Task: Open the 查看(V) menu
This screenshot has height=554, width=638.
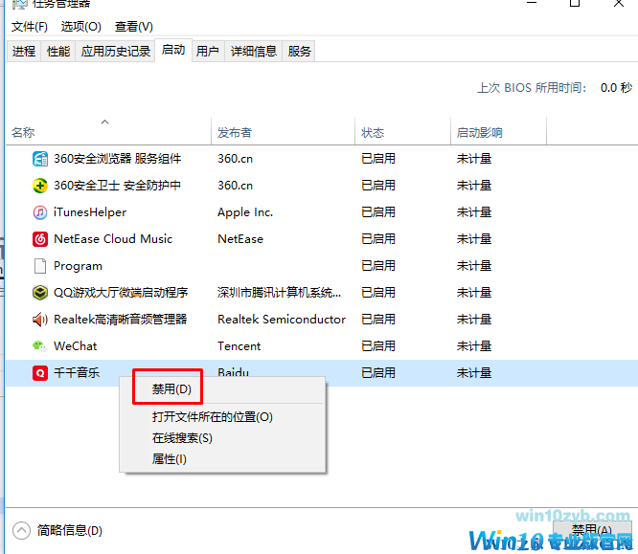Action: click(134, 27)
